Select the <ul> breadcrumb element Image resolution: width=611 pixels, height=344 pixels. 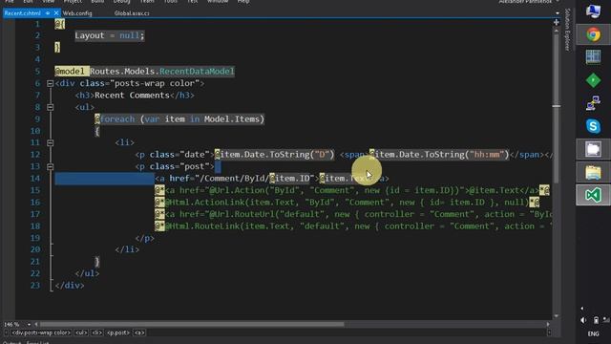[81, 333]
